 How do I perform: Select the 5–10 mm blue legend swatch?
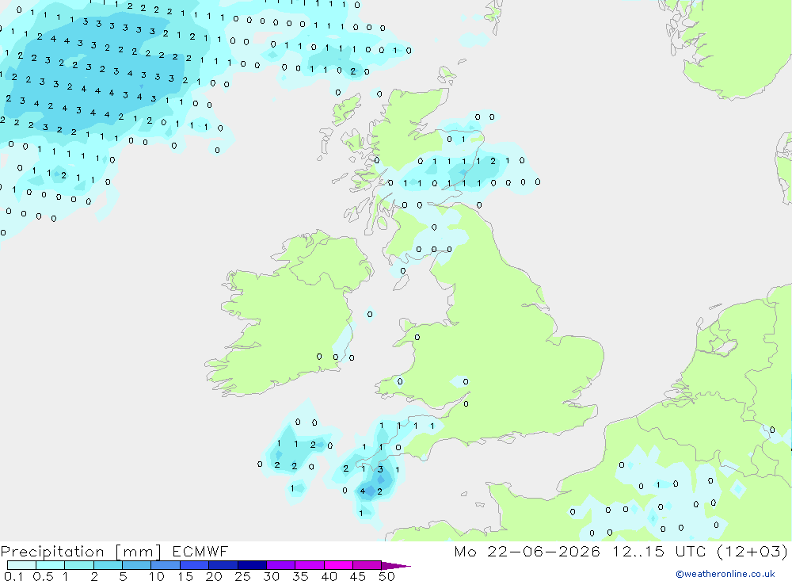pyautogui.click(x=136, y=565)
